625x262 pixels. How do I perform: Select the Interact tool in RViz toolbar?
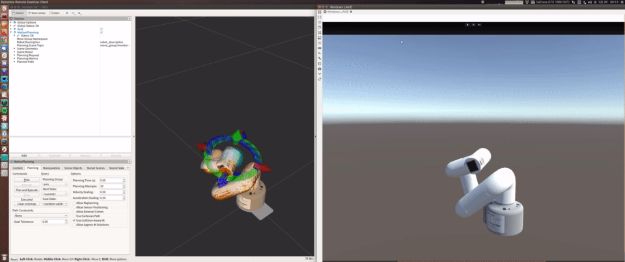(18, 13)
